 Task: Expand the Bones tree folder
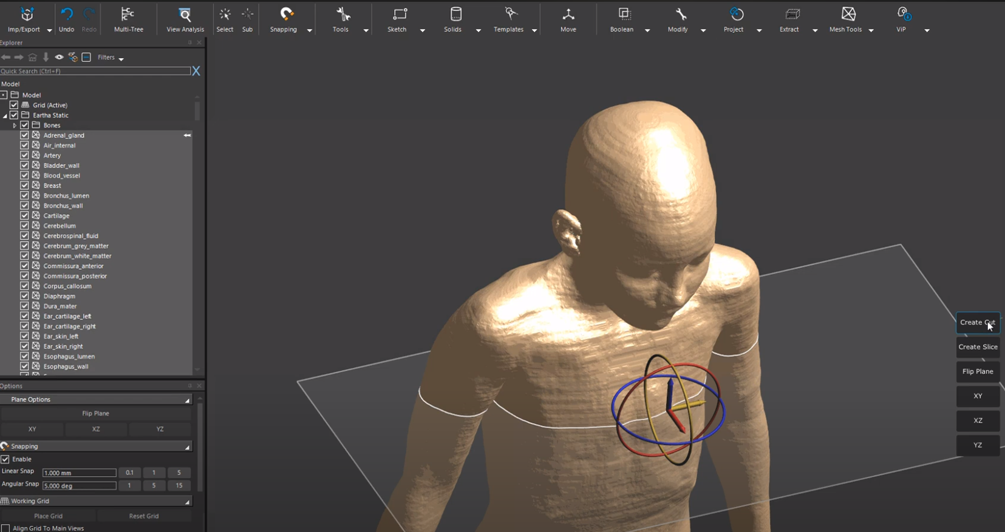tap(15, 126)
